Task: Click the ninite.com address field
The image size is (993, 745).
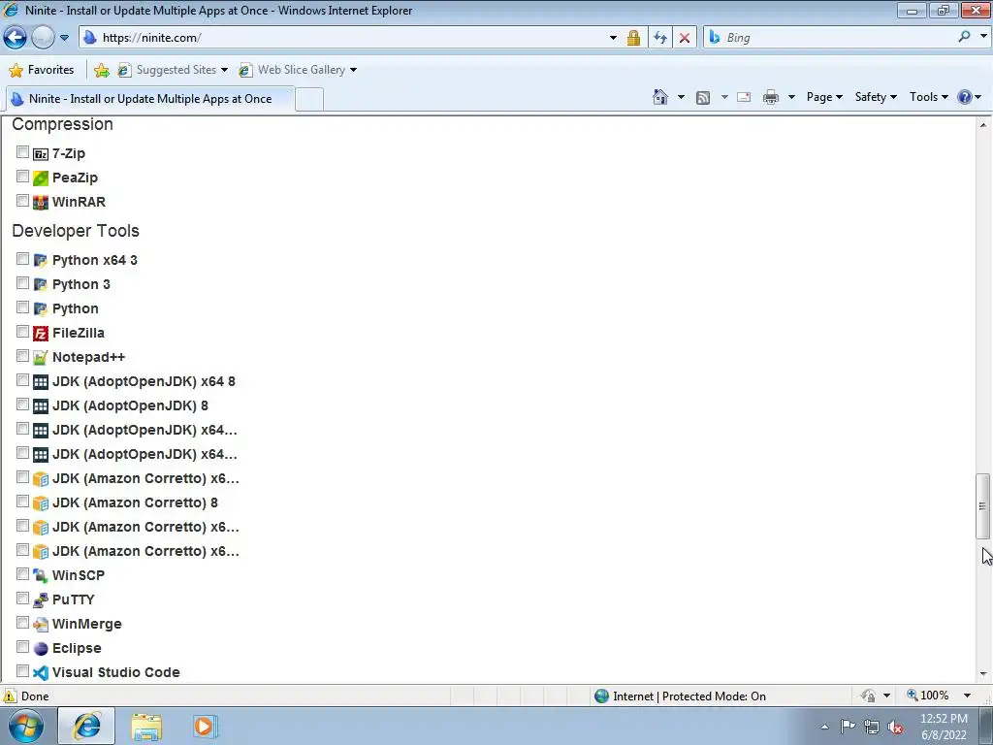Action: coord(351,38)
